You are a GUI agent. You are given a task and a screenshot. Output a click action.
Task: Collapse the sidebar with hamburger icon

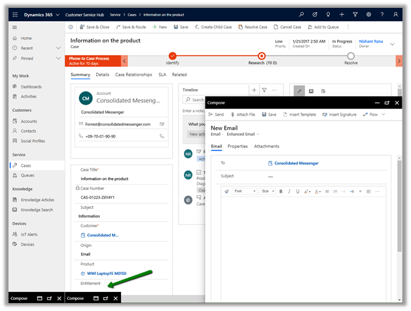point(14,27)
